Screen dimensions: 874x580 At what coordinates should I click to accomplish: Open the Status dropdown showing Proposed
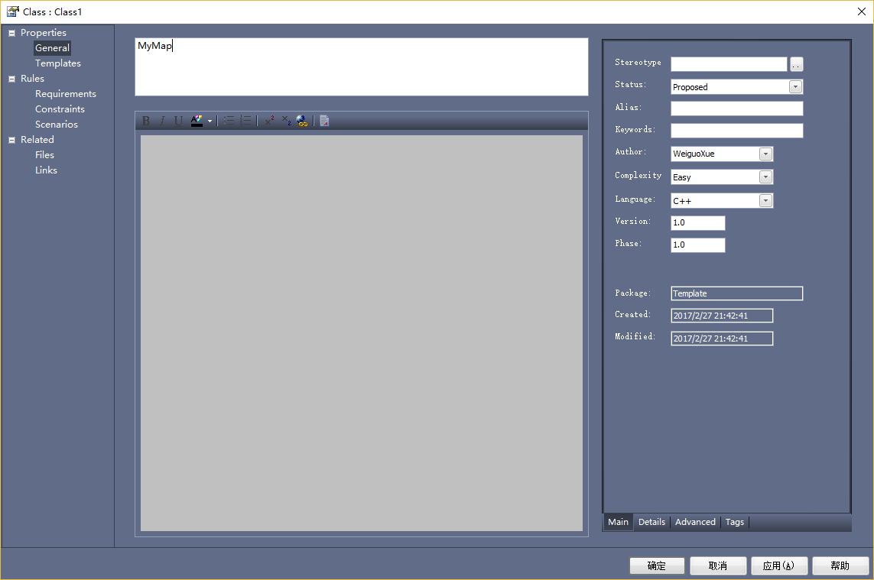(x=795, y=87)
